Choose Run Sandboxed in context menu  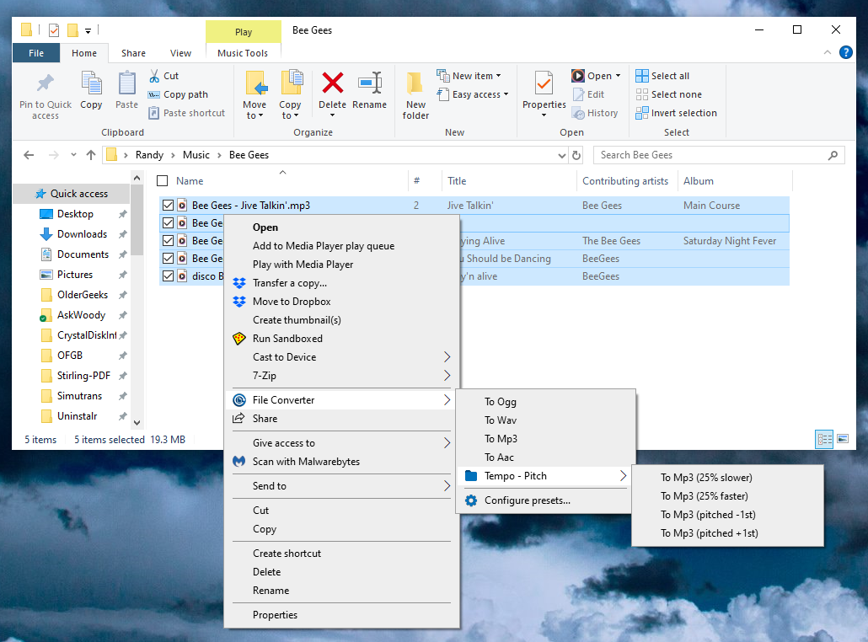[340, 339]
